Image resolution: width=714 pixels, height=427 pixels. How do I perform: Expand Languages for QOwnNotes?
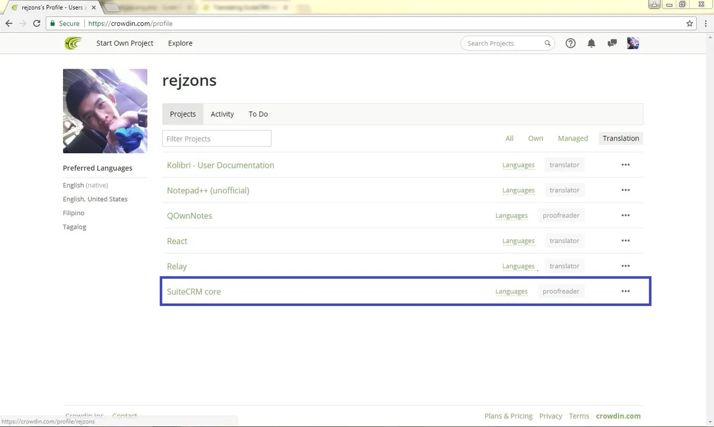point(512,215)
